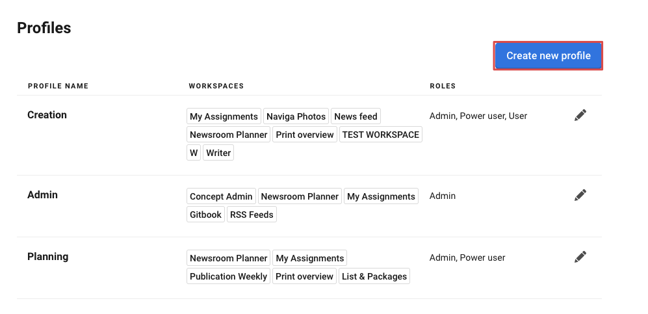Click Print overview tag in Planning row
648x314 pixels.
304,276
